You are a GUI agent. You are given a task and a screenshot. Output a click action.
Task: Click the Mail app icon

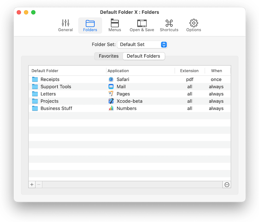(111, 87)
